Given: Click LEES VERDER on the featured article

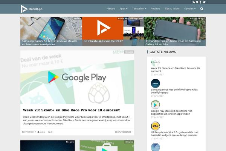Looking at the screenshot, I should tap(123, 132).
